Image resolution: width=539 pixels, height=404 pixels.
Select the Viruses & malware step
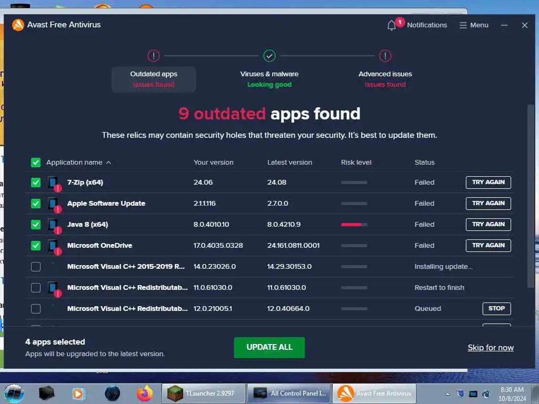(x=269, y=79)
